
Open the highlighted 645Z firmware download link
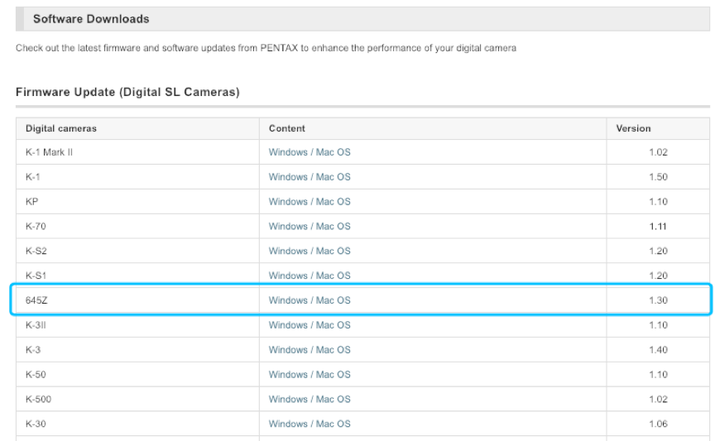pos(310,300)
